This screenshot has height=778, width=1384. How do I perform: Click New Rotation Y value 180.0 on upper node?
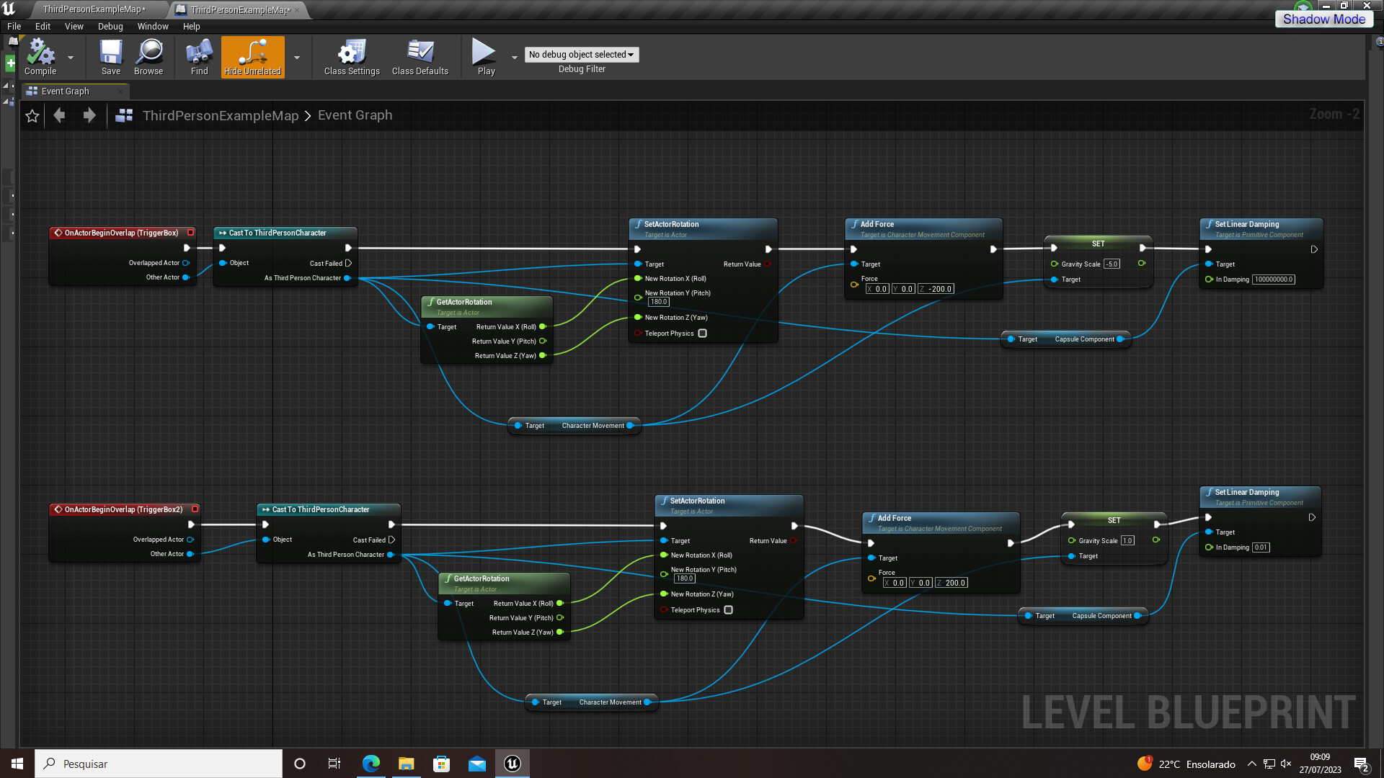click(x=659, y=302)
